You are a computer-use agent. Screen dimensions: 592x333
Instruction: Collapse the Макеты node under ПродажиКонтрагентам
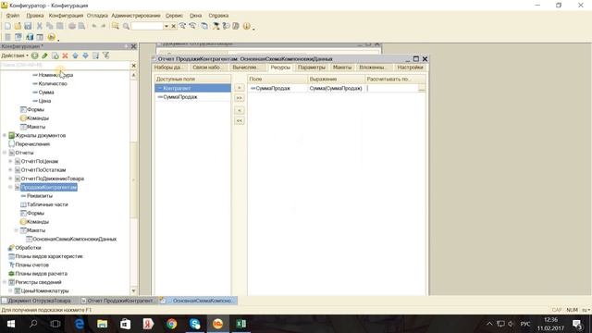pyautogui.click(x=17, y=230)
